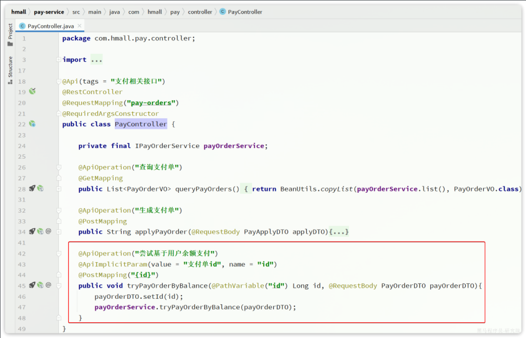Click the run endpoint gutter icon on line 45
The width and height of the screenshot is (526, 338).
coord(32,285)
